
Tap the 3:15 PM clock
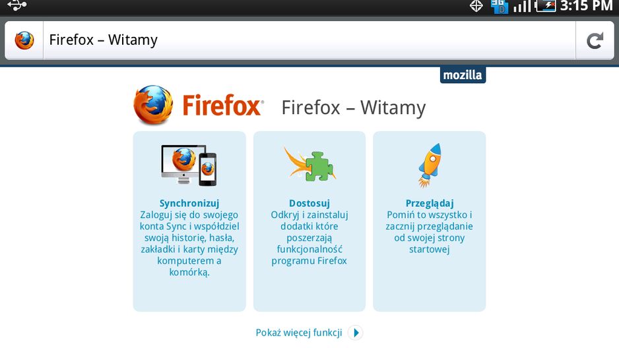586,6
